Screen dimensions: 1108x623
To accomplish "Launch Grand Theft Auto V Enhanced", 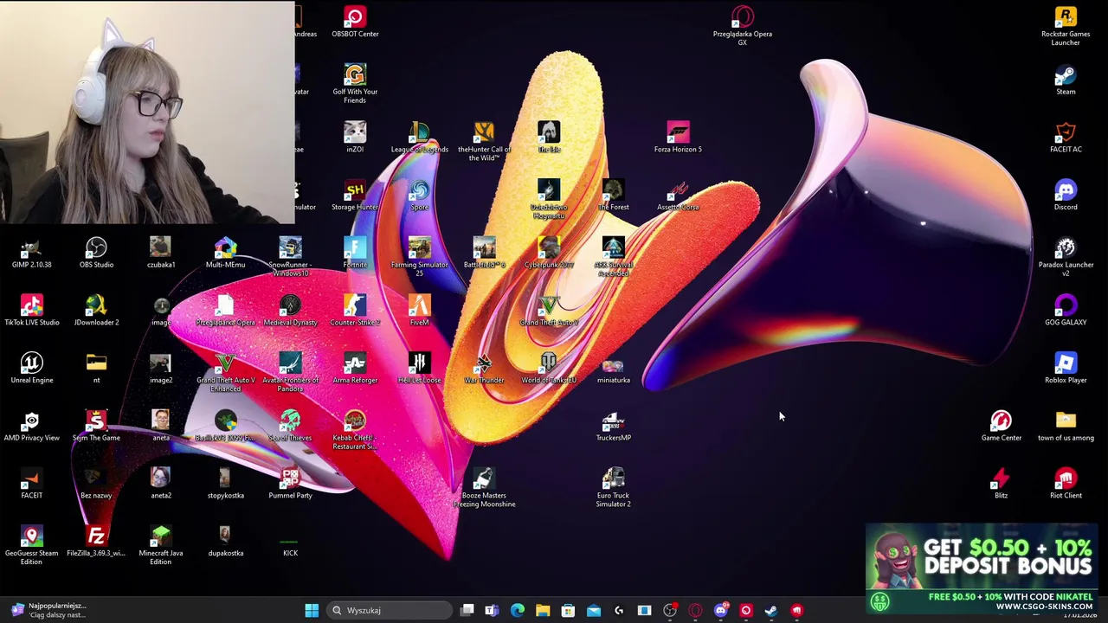I will (226, 373).
